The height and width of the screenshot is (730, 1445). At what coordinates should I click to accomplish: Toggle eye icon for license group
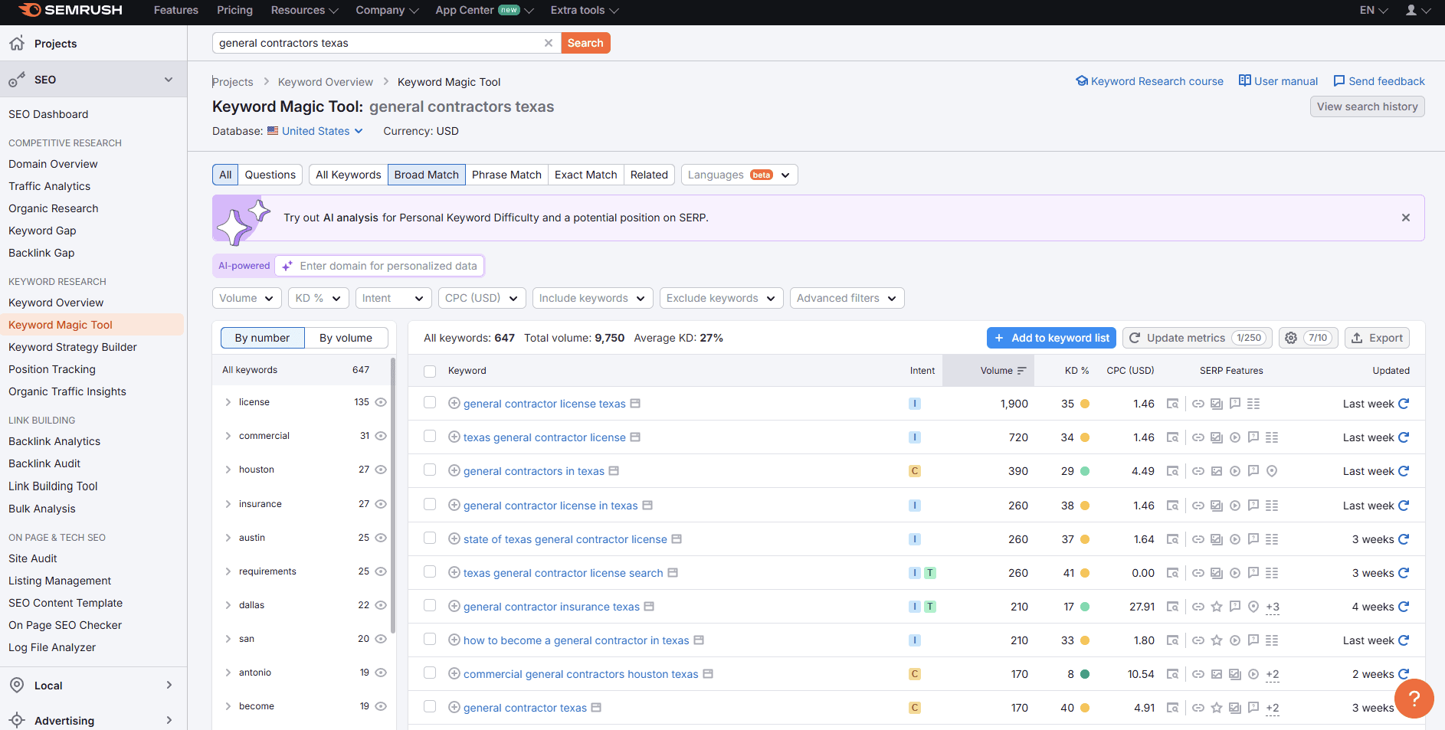381,402
